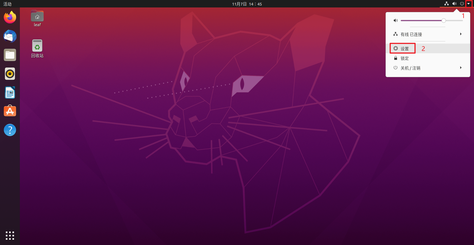Select 关机 / 注销 menu entry
The image size is (474, 245).
pos(428,68)
